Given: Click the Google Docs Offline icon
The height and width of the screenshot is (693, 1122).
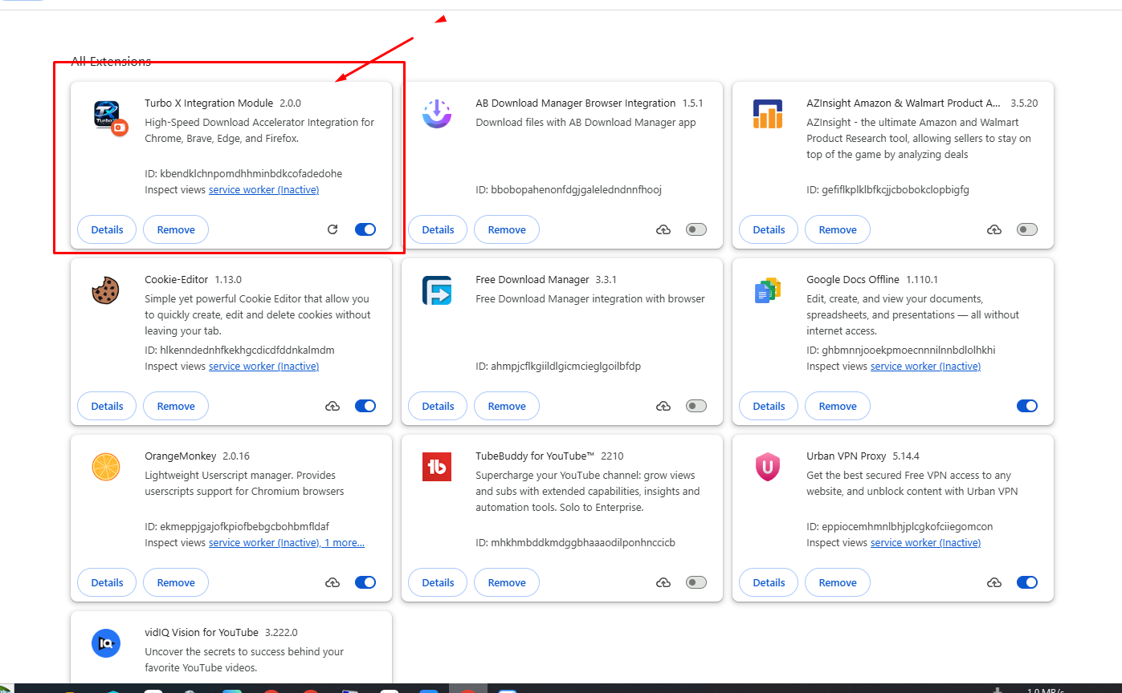Looking at the screenshot, I should (x=768, y=290).
